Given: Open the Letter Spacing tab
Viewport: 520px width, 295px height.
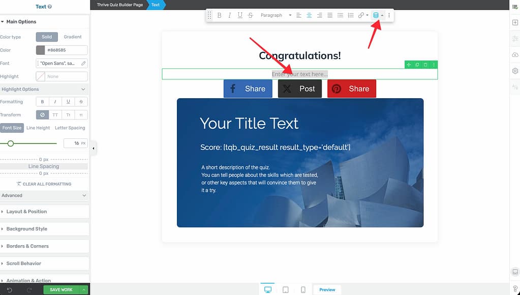Looking at the screenshot, I should 70,128.
